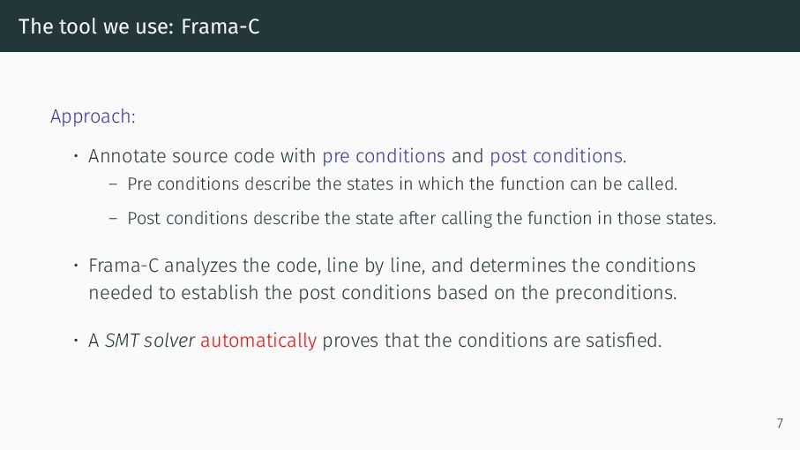Click the bullet dot before 'Frama-C analyzes'
The image size is (800, 450).
76,266
